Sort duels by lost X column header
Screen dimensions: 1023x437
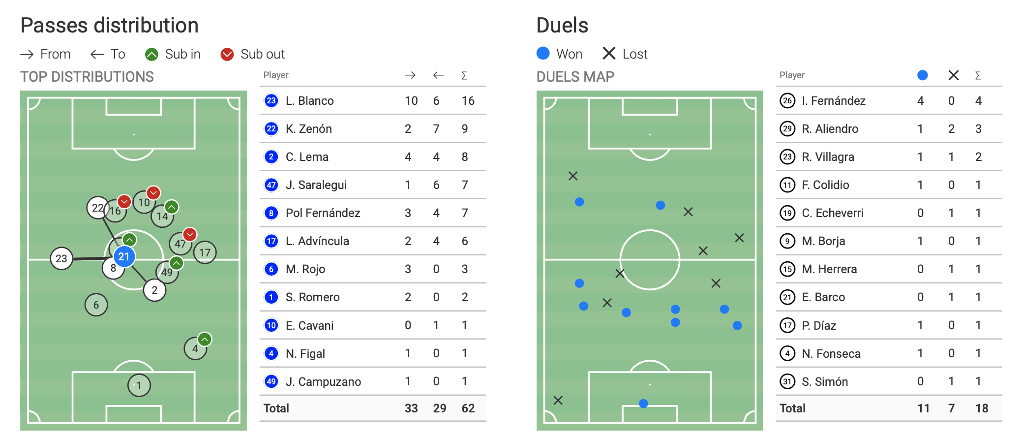click(x=953, y=75)
